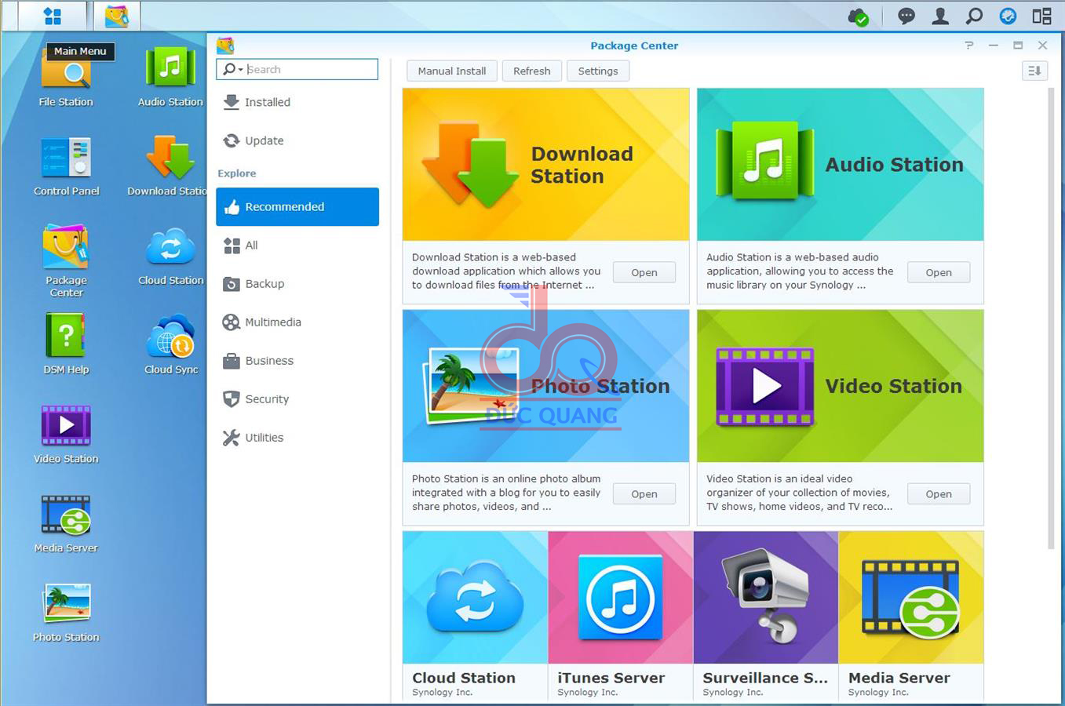1065x706 pixels.
Task: Open File Station desktop icon
Action: click(x=66, y=77)
